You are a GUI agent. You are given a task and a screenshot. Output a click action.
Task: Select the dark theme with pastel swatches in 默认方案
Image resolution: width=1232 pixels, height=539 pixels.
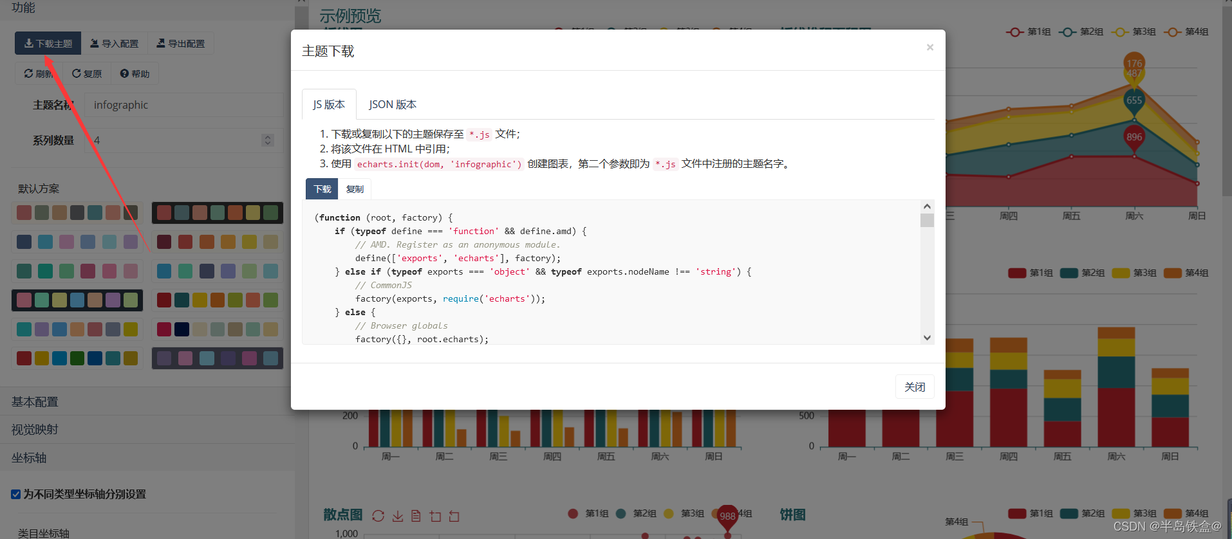pos(77,300)
